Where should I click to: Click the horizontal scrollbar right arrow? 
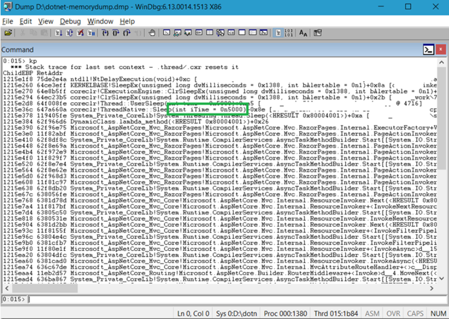(432, 288)
